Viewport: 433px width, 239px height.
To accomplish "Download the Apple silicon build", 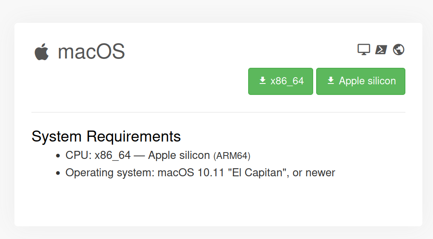I will [361, 81].
